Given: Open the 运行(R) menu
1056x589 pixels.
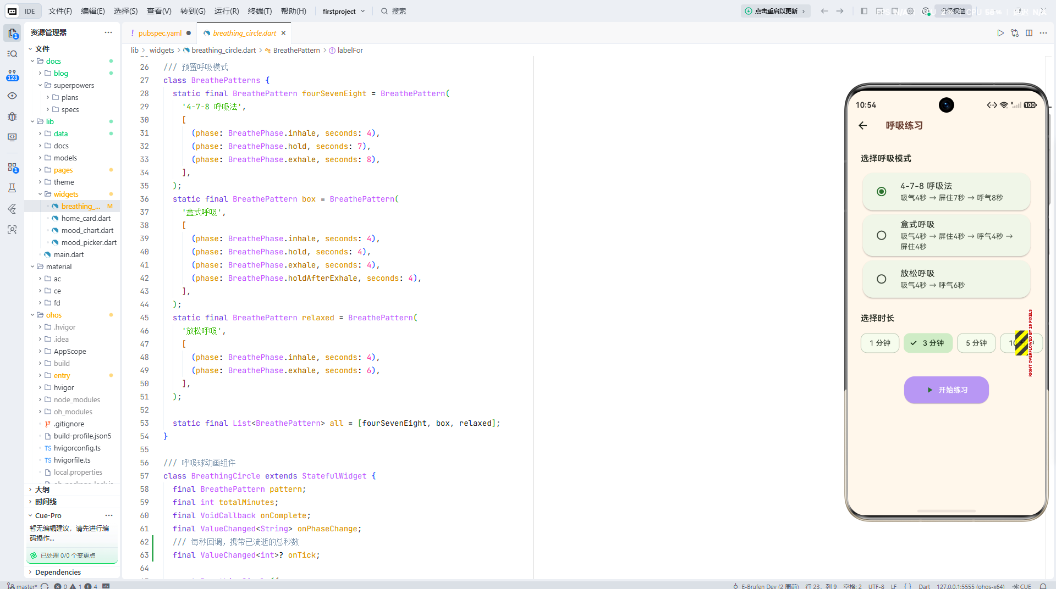Looking at the screenshot, I should [x=227, y=11].
